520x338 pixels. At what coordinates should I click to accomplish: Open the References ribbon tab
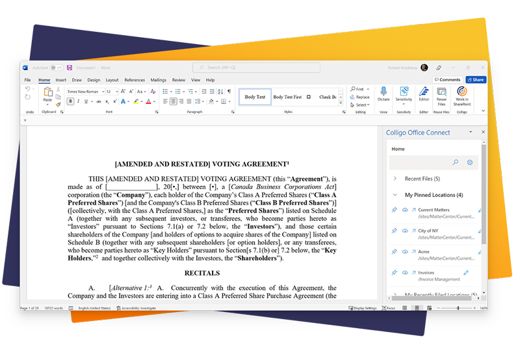point(135,80)
